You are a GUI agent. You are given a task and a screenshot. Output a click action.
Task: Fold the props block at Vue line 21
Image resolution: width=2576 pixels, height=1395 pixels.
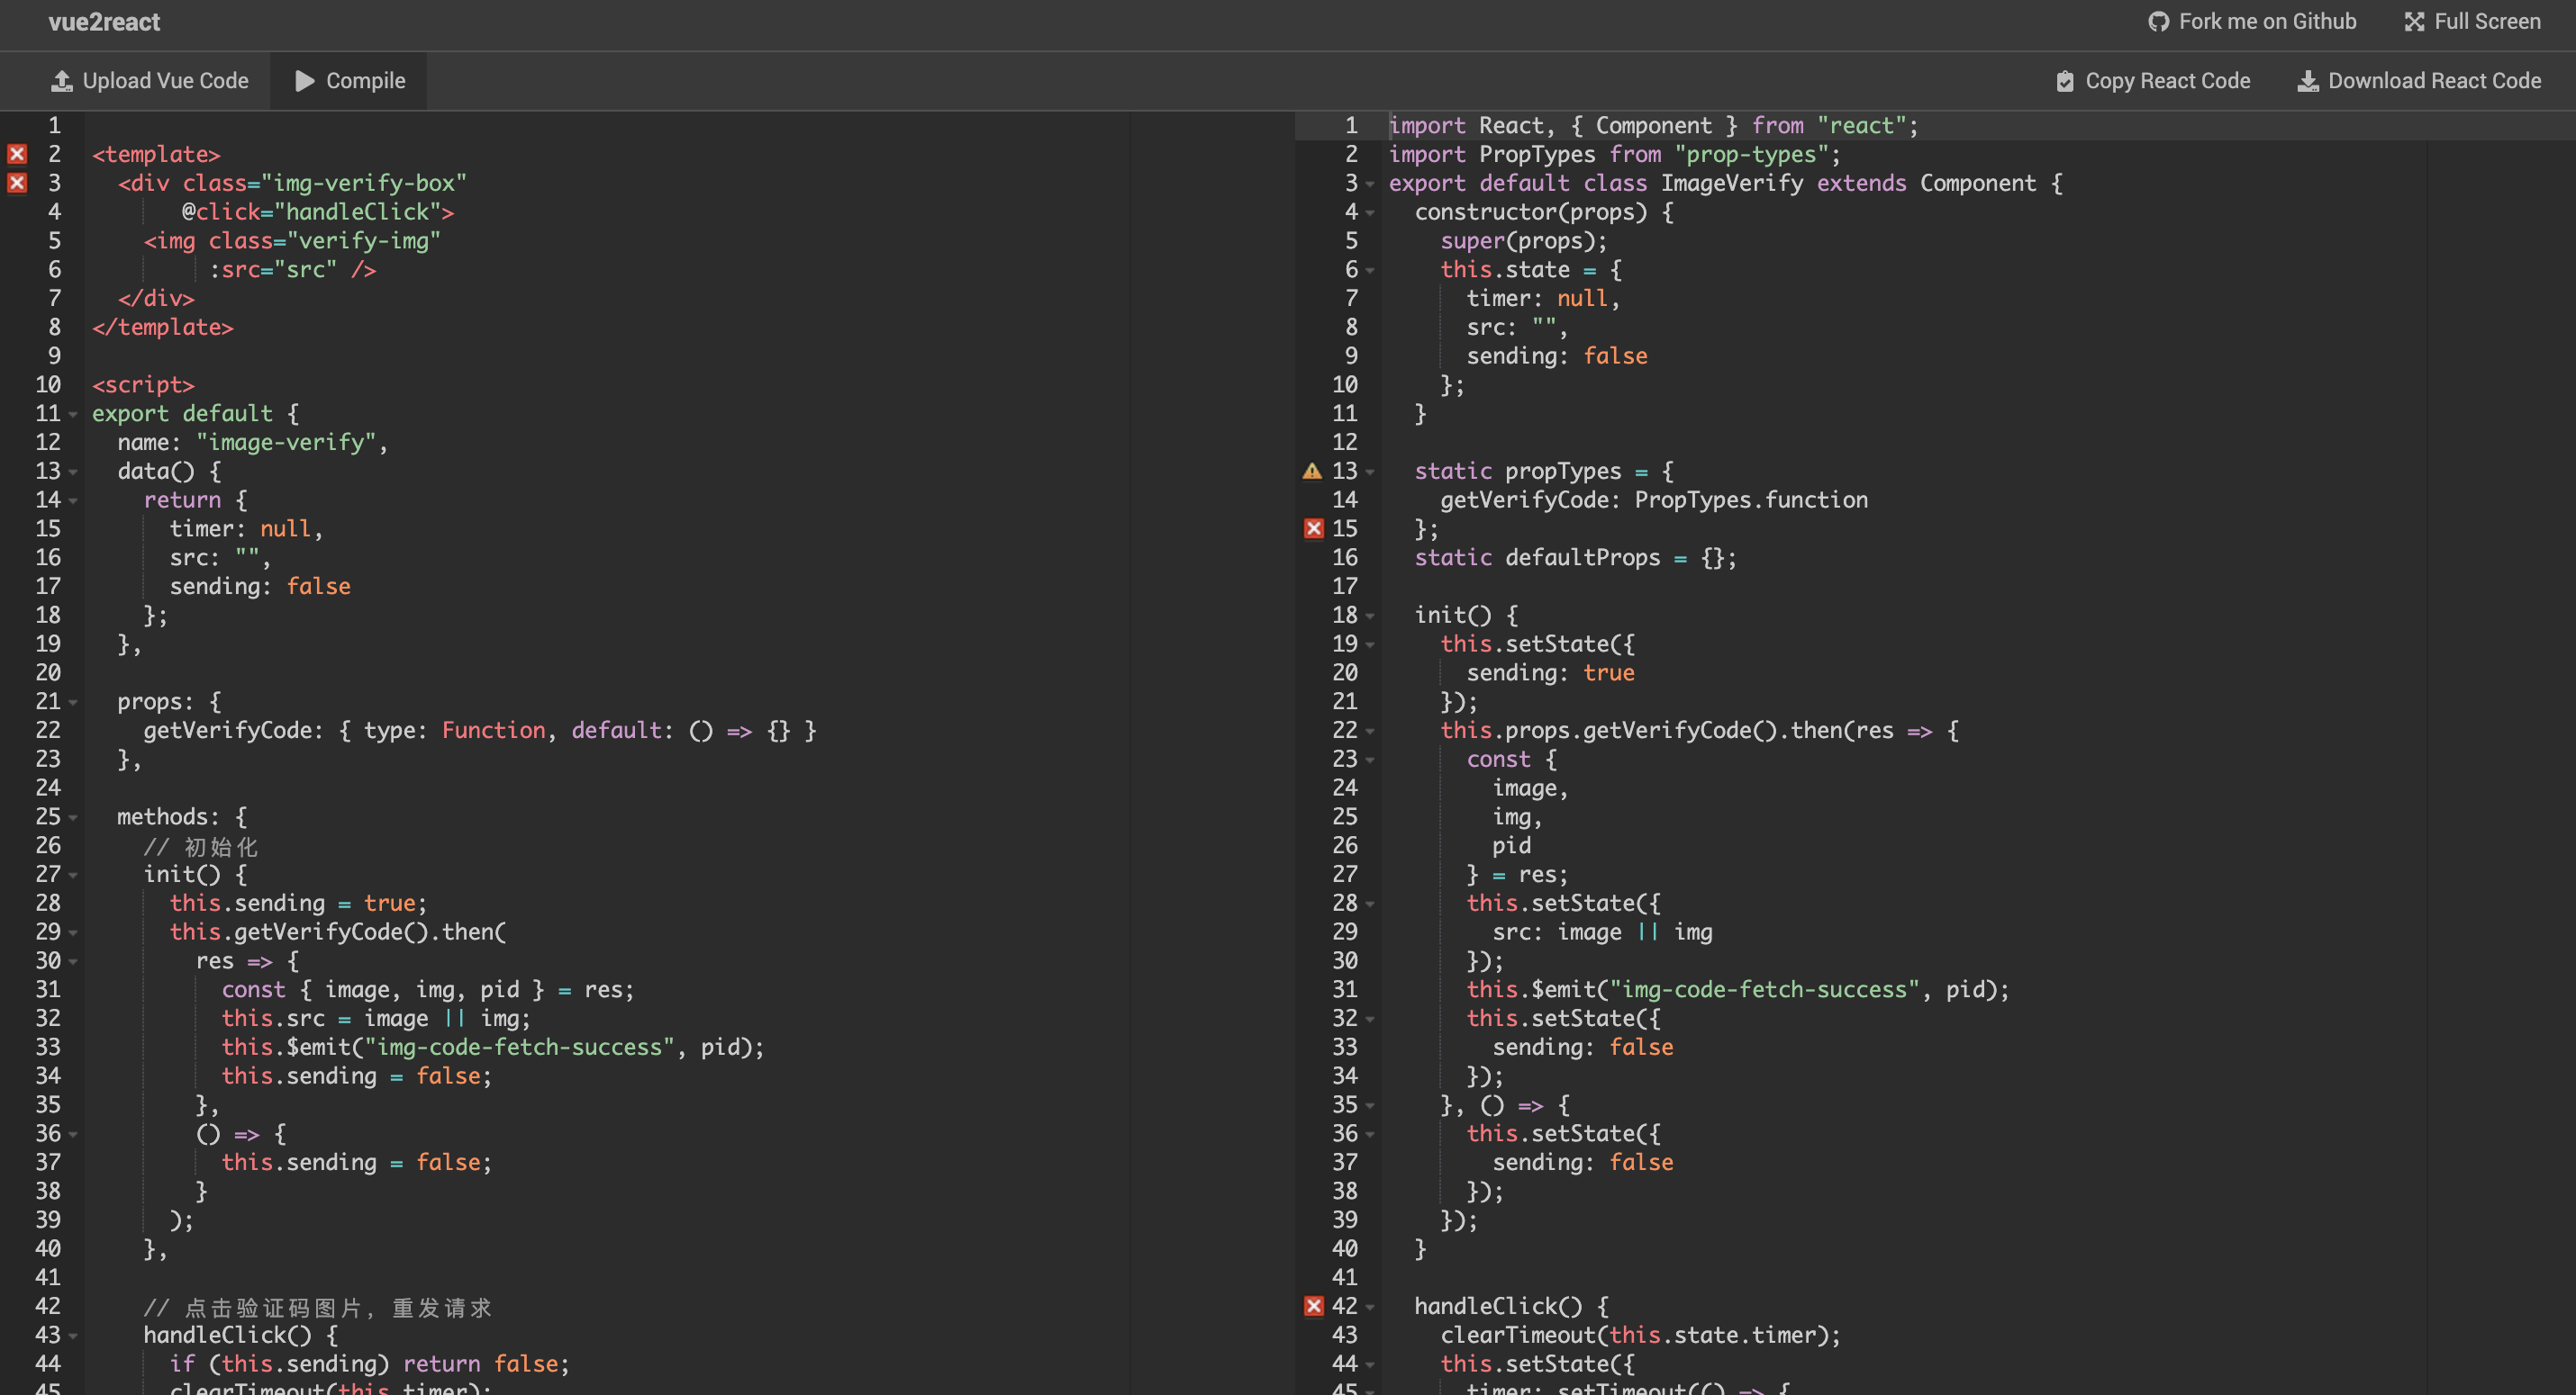(73, 703)
